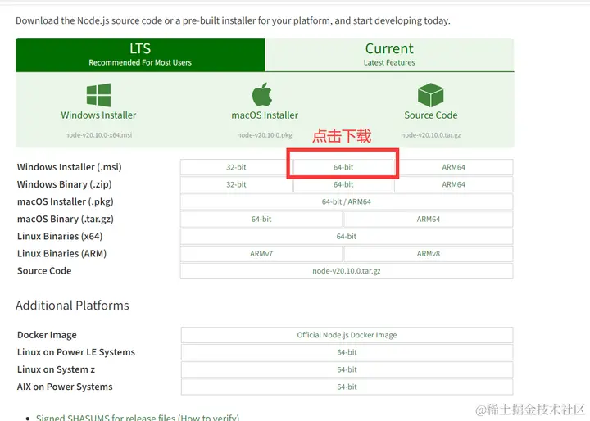Viewport: 590px width, 421px height.
Task: Click the Windows Installer (.msi) row label
Action: point(69,167)
